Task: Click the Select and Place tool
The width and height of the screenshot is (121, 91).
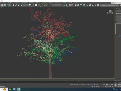Action: click(22, 5)
